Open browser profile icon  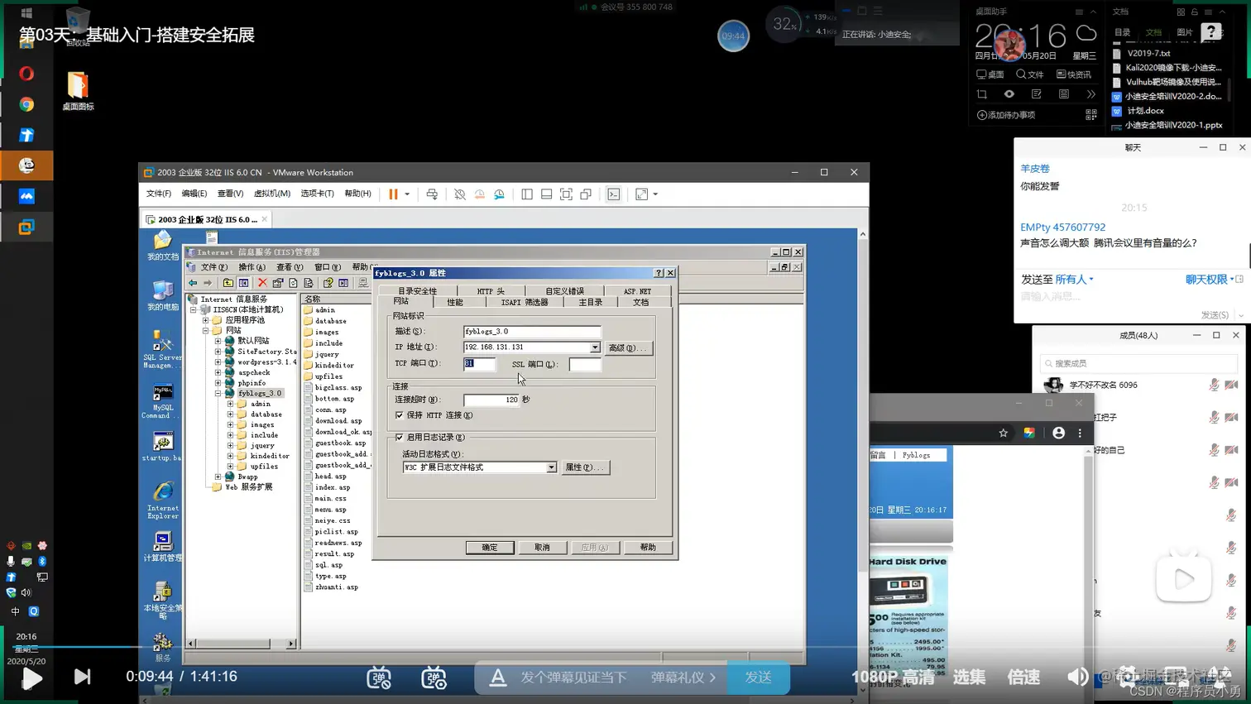coord(1058,433)
